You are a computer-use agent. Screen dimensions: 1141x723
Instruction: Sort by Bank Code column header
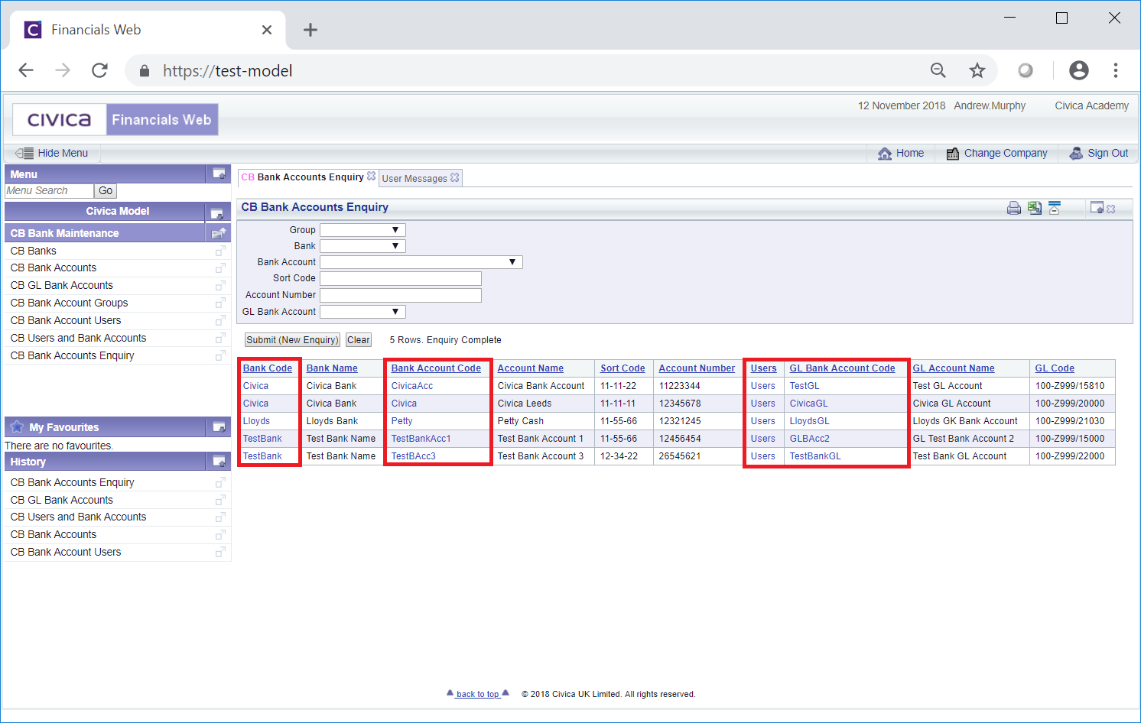click(268, 368)
